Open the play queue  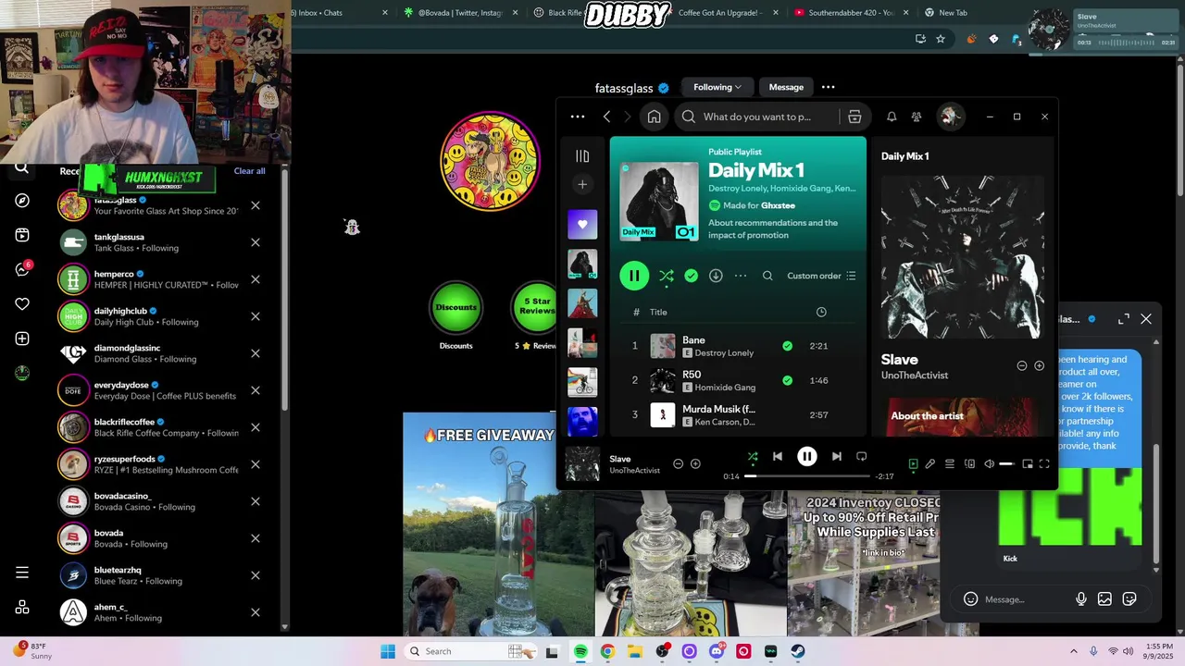[x=950, y=464]
